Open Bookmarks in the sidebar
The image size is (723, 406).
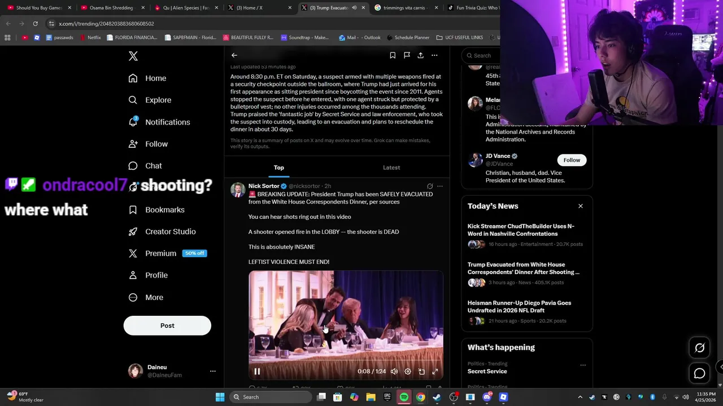[156, 210]
